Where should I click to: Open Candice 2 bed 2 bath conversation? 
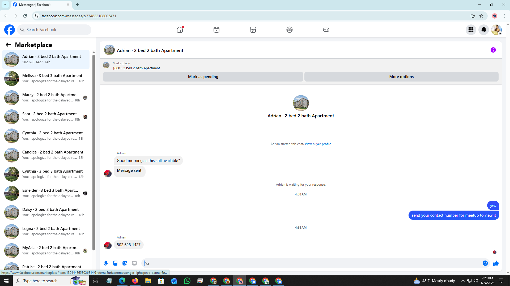pyautogui.click(x=46, y=155)
